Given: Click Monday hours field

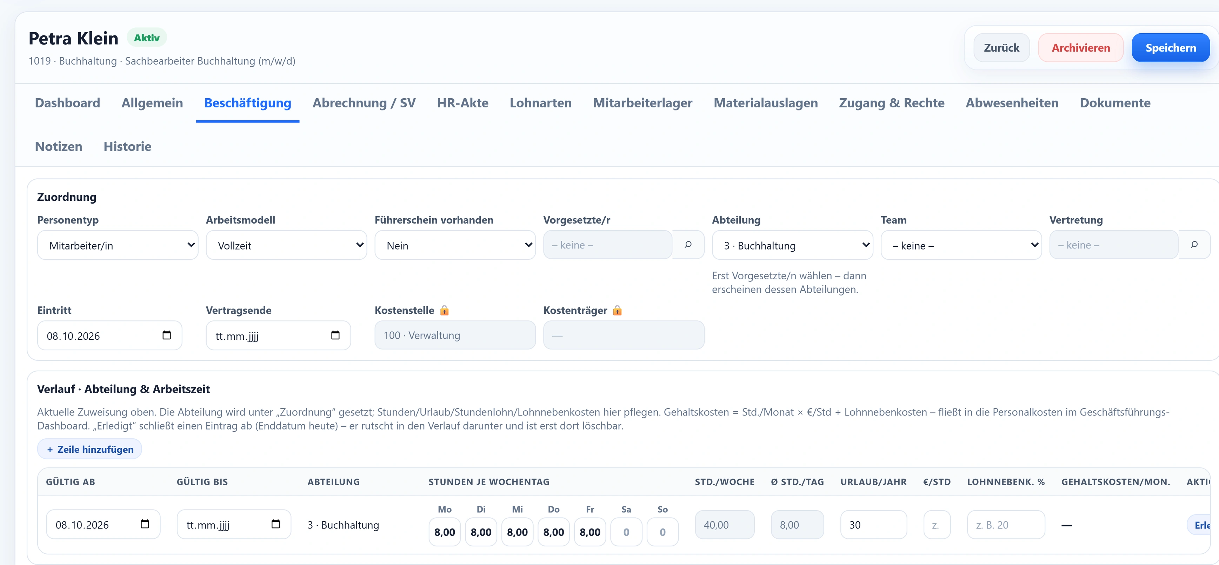Looking at the screenshot, I should [444, 532].
